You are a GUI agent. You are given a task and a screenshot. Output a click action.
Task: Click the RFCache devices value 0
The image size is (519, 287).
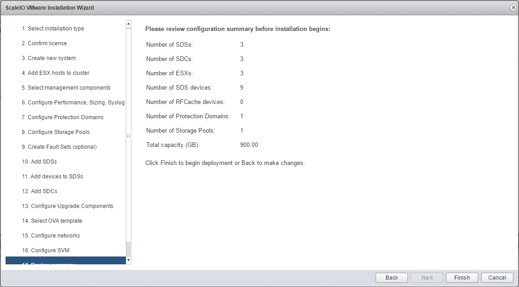tap(241, 102)
